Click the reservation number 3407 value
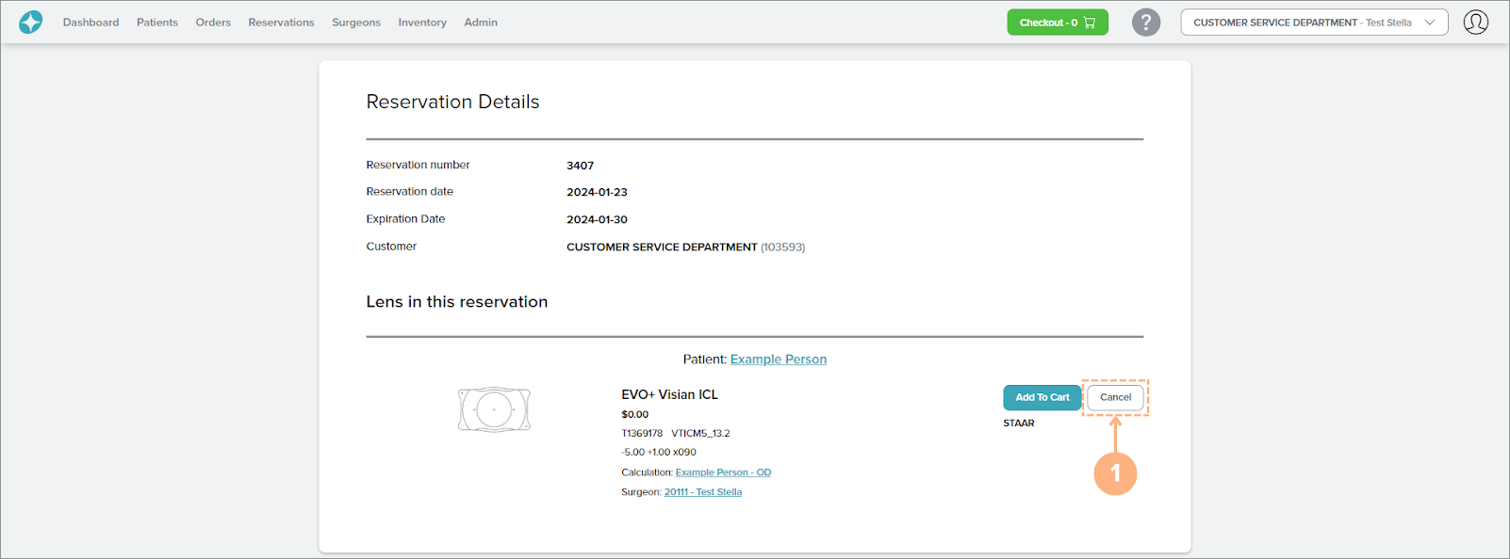The height and width of the screenshot is (559, 1510). click(x=580, y=166)
